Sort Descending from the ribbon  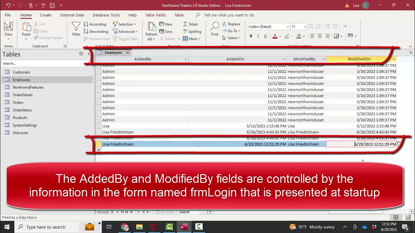click(x=96, y=31)
